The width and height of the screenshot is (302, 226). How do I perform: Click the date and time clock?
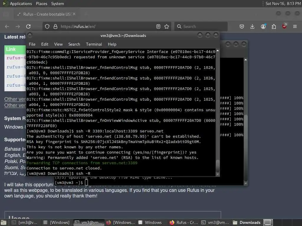pyautogui.click(x=283, y=4)
